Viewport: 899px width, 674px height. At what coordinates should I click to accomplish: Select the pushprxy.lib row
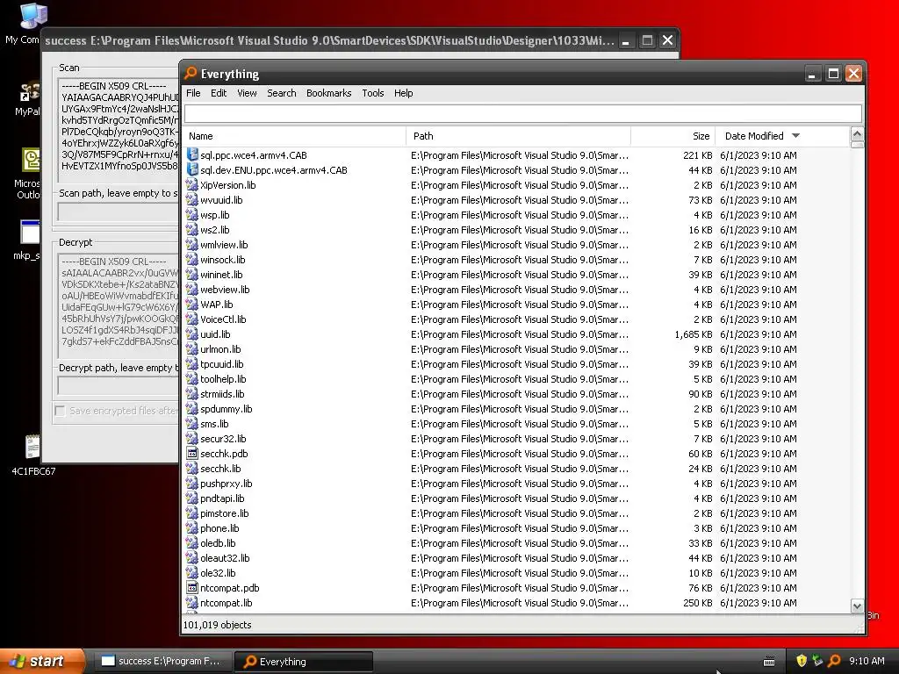click(516, 484)
